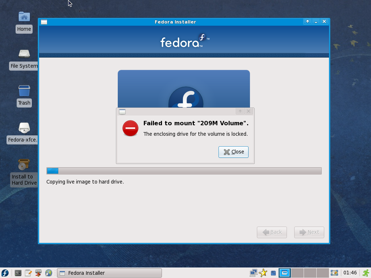Viewport: 371px width, 278px height.
Task: Click the 'Copying live image to hard drive.' status text
Action: click(85, 182)
